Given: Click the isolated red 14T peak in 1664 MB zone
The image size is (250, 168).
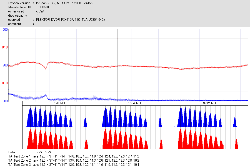Looking at the screenshot, I should [x=161, y=144].
